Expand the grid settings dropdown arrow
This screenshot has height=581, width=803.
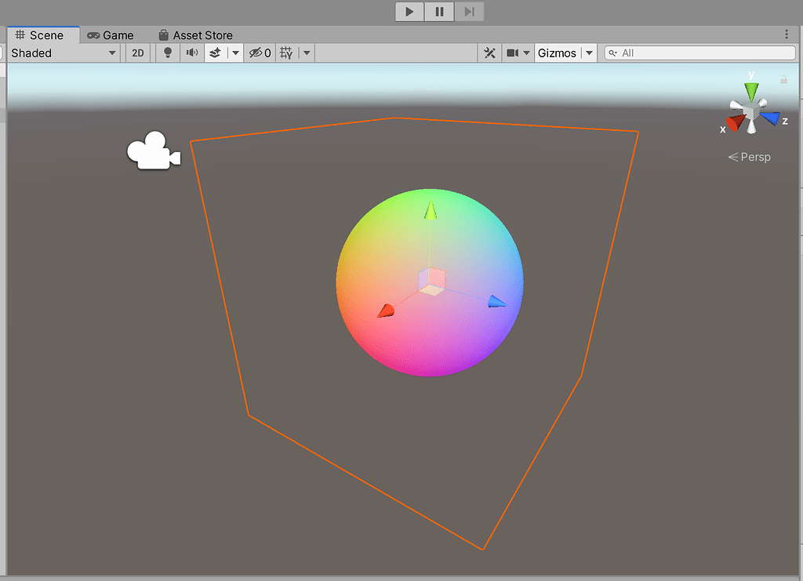[x=306, y=53]
